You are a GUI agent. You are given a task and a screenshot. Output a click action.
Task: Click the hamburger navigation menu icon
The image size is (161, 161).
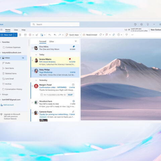[1, 30]
